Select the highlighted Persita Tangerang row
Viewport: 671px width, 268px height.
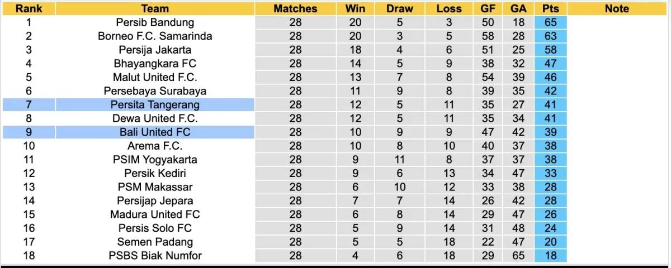155,104
